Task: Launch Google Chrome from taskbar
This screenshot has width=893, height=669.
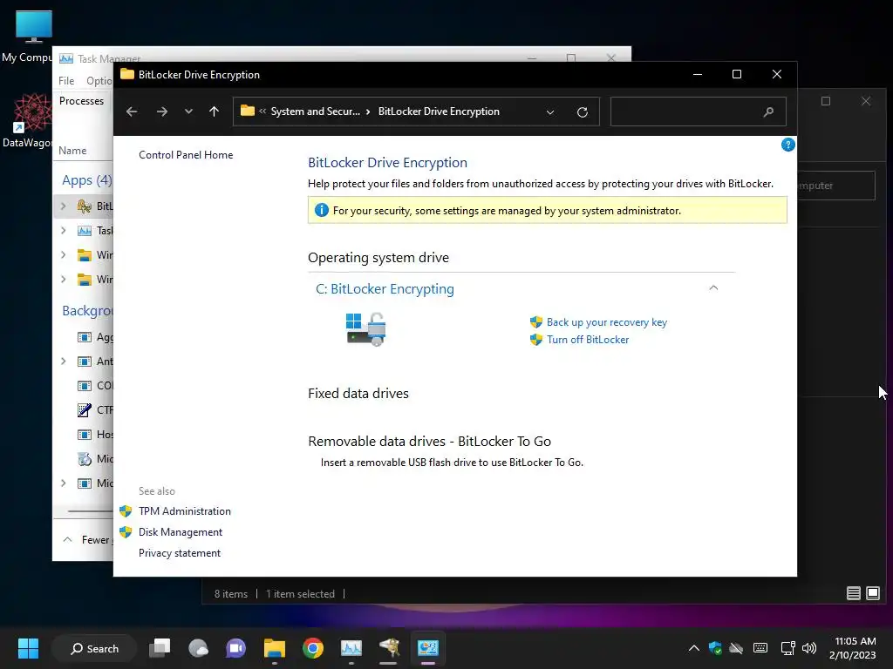Action: tap(313, 648)
